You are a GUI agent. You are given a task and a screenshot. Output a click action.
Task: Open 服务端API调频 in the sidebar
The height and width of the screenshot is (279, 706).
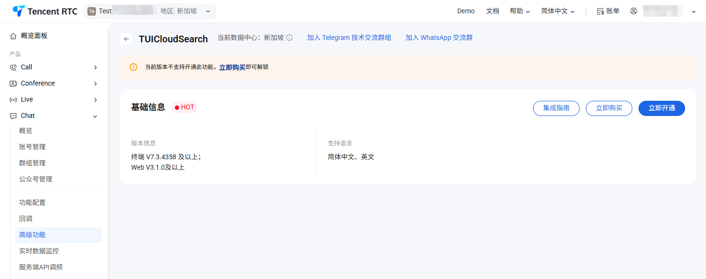pyautogui.click(x=41, y=267)
